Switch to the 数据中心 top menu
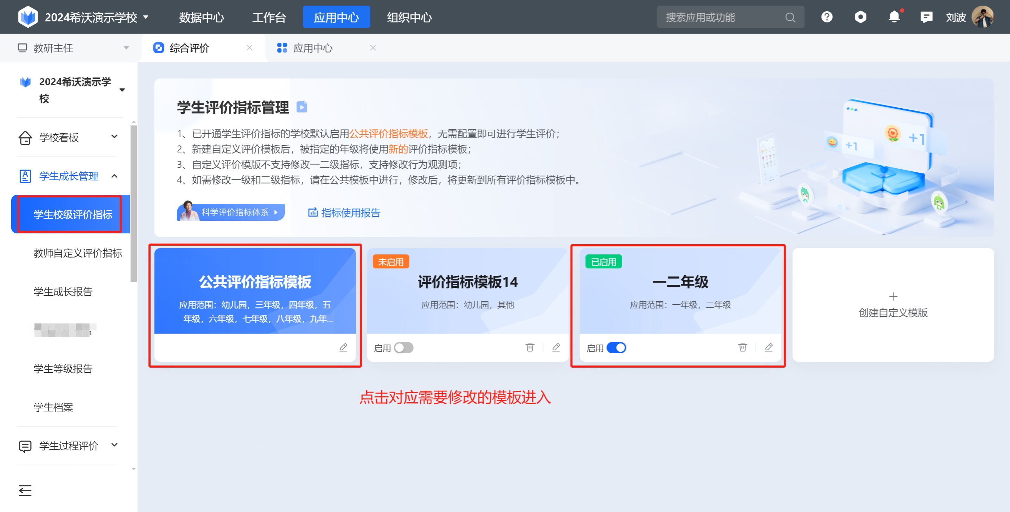Viewport: 1010px width, 512px height. coord(201,17)
